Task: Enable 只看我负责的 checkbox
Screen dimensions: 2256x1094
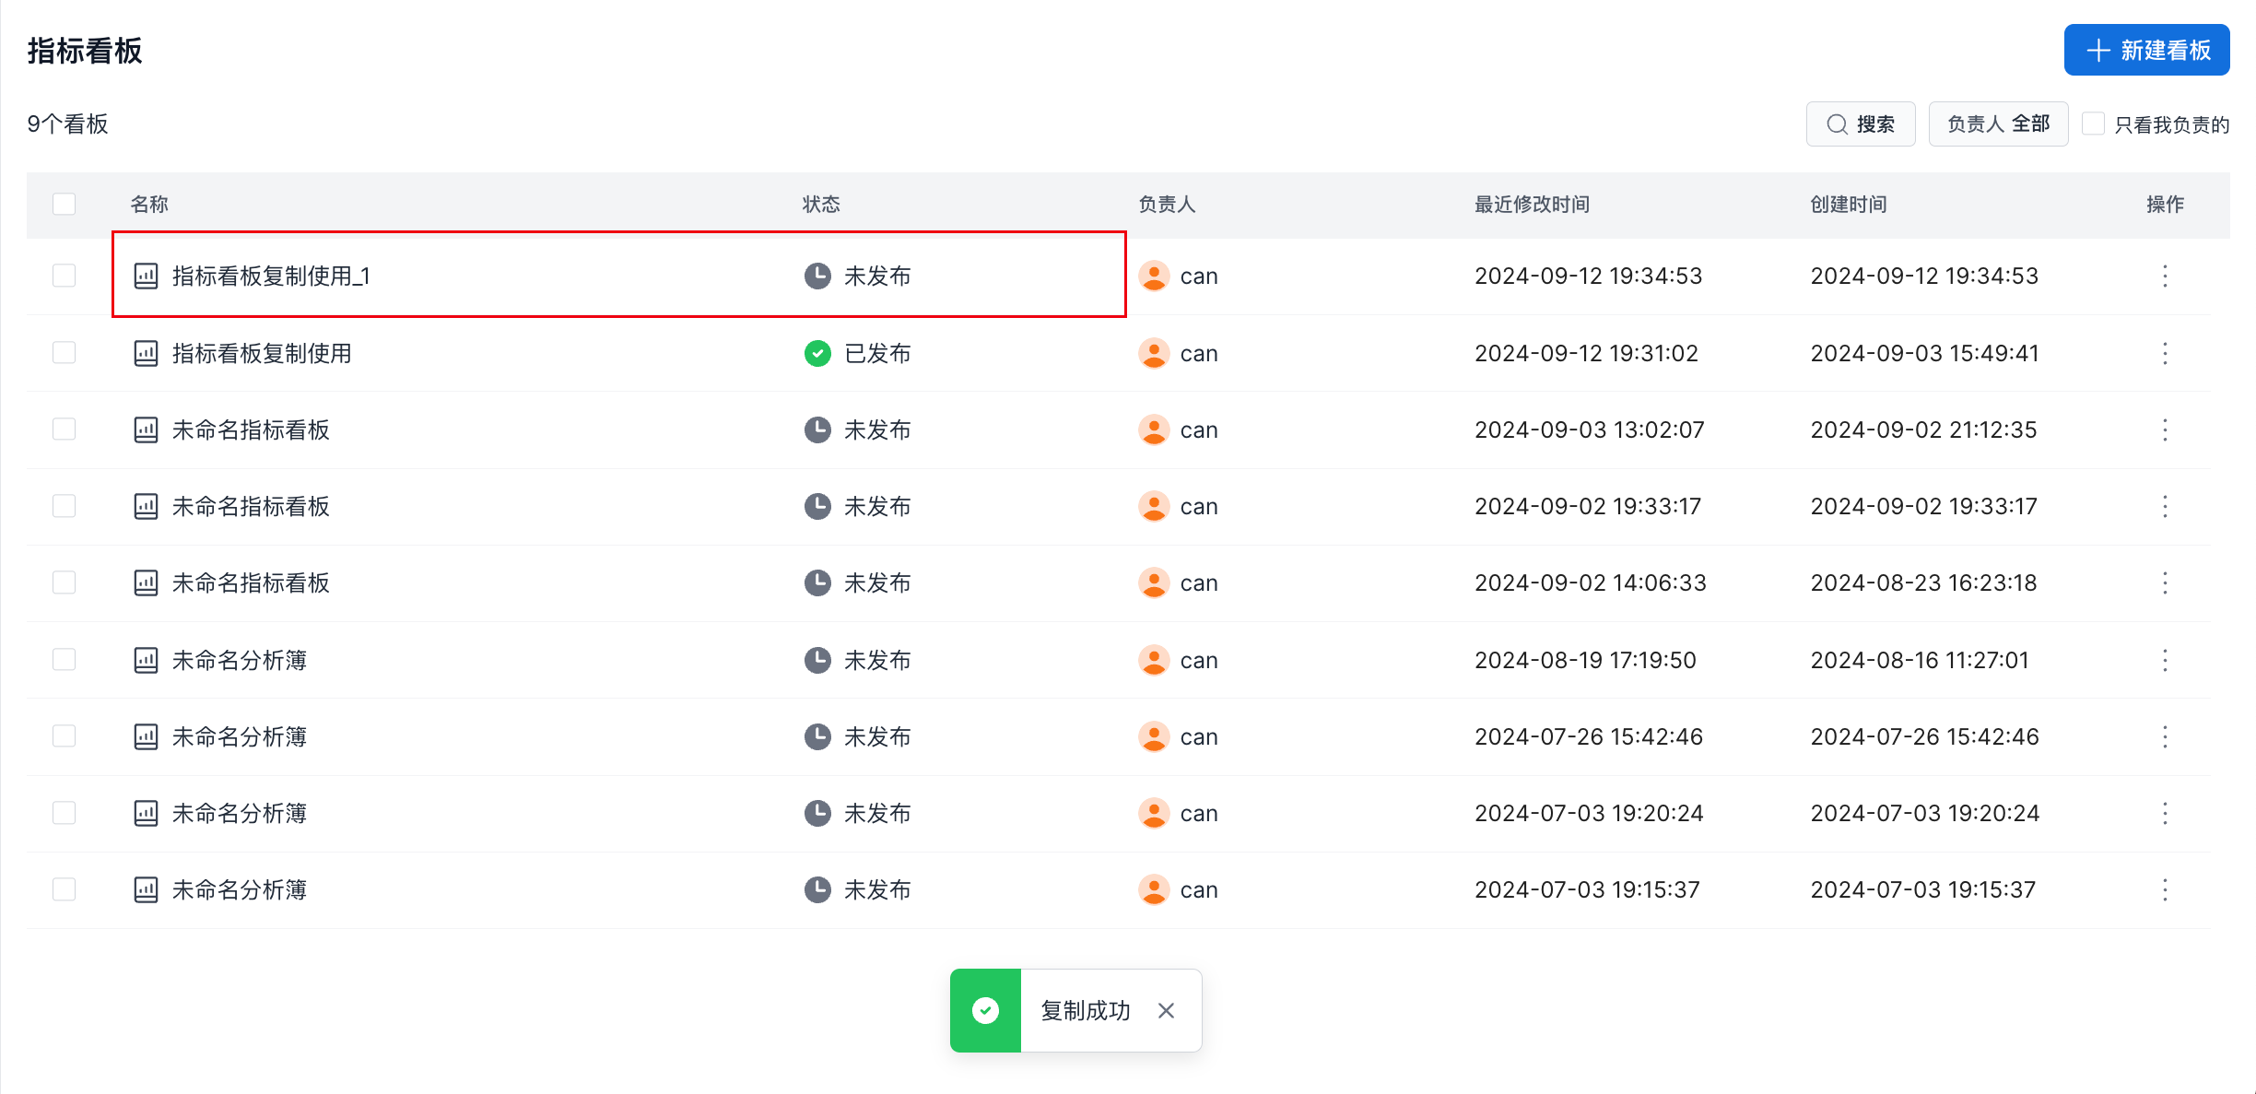Action: tap(2093, 124)
